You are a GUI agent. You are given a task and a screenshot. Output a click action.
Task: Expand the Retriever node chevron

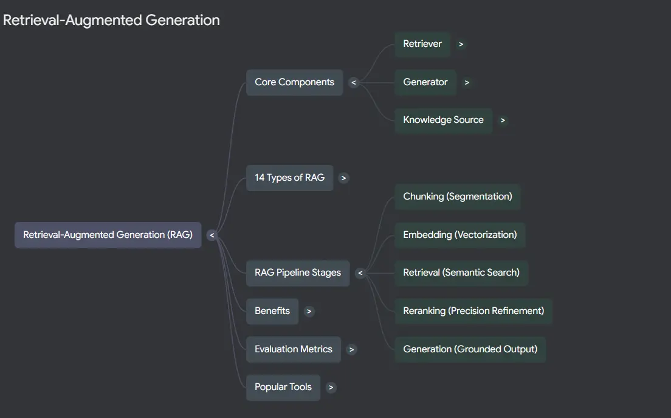point(461,44)
